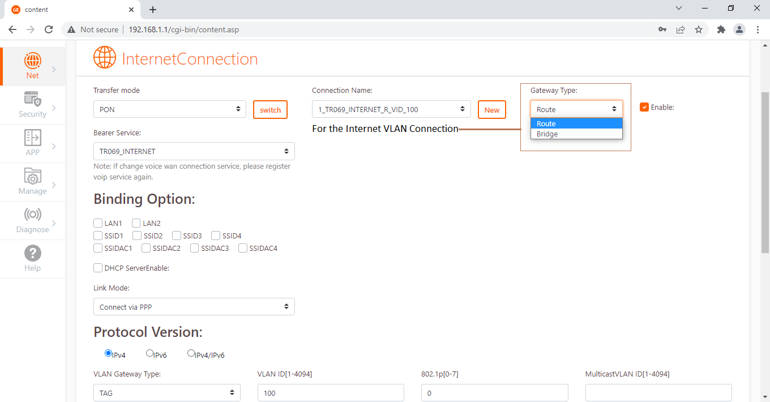Click the bookmark star in the address bar
The image size is (770, 402).
699,29
